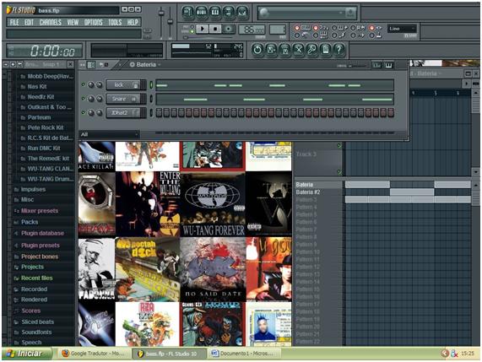The image size is (482, 362).
Task: Open the OPTIONS menu
Action: [93, 23]
